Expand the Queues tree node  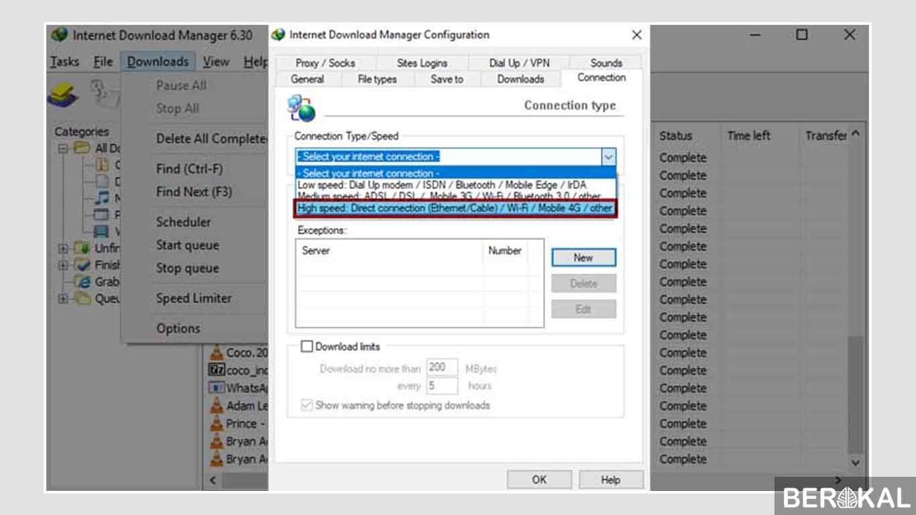(x=63, y=298)
